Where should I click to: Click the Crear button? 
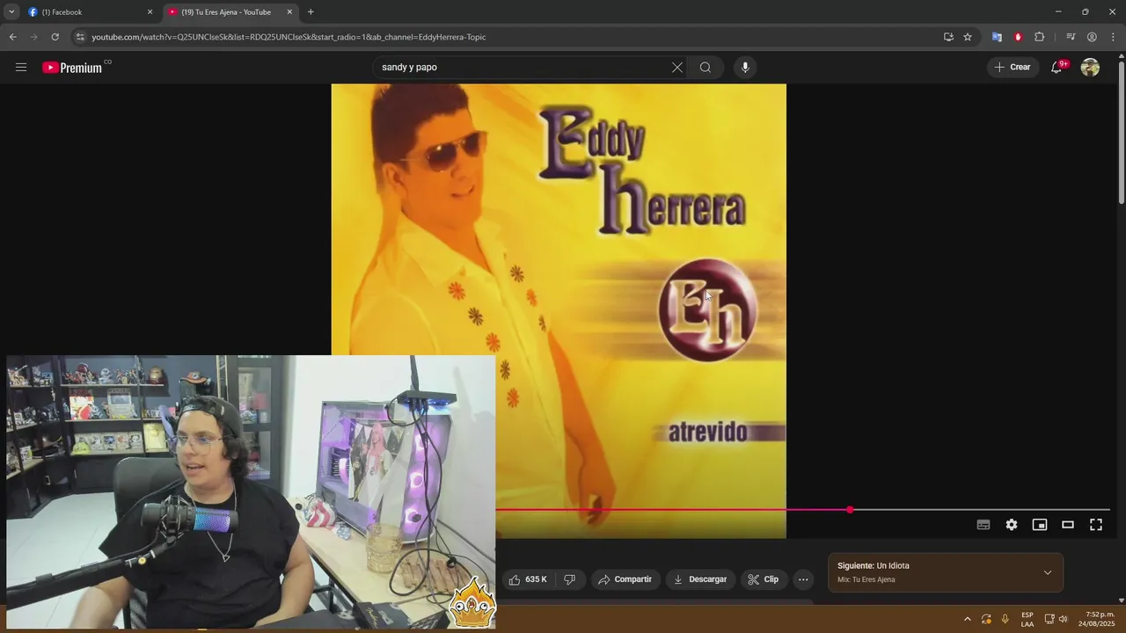pos(1013,67)
